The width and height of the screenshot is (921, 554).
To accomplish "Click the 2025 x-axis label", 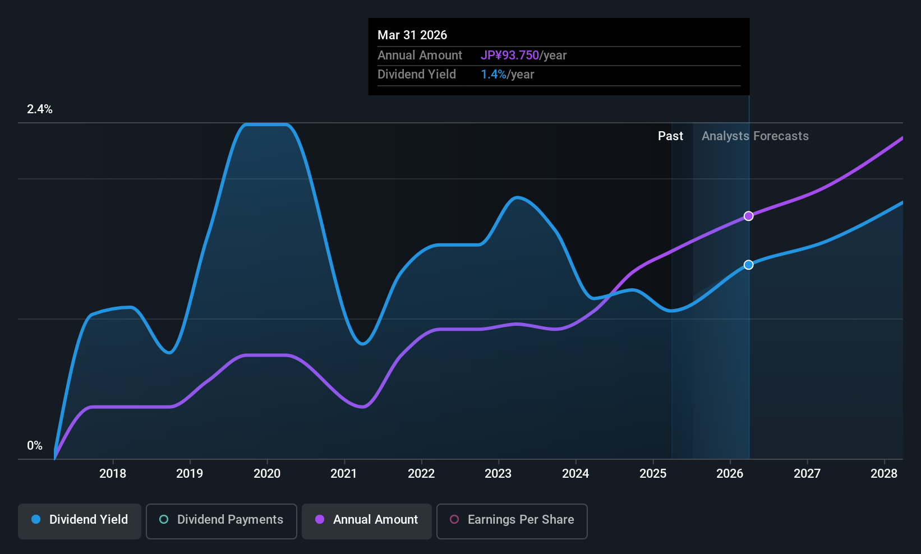I will tap(653, 473).
